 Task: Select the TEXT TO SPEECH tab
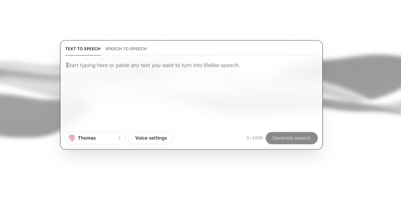[83, 49]
